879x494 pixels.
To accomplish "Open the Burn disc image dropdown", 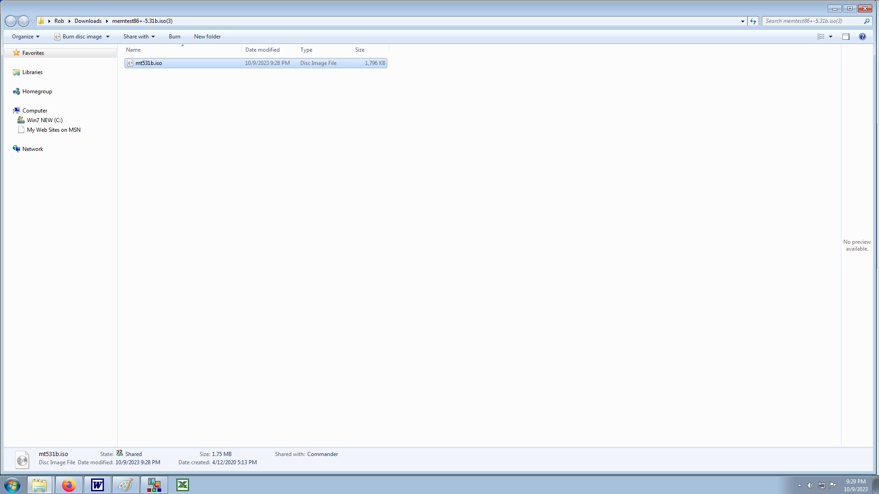I will click(x=108, y=37).
